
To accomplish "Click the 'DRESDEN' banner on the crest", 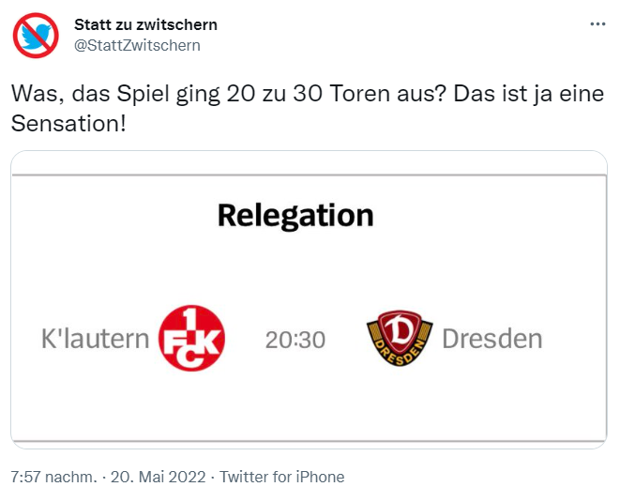I will pyautogui.click(x=399, y=358).
